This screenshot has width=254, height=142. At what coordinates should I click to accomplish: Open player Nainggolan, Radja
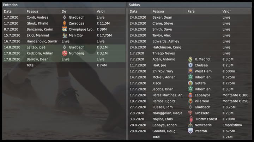(167, 113)
